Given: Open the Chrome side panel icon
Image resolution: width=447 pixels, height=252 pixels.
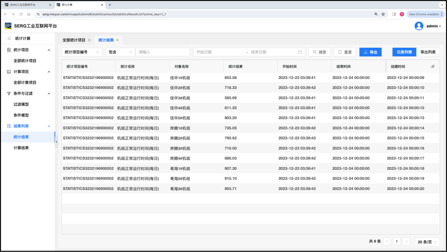Looking at the screenshot, I should pyautogui.click(x=394, y=14).
